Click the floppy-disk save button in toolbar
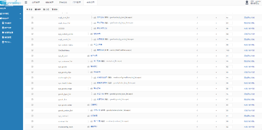This screenshot has height=130, width=262. coord(38,9)
